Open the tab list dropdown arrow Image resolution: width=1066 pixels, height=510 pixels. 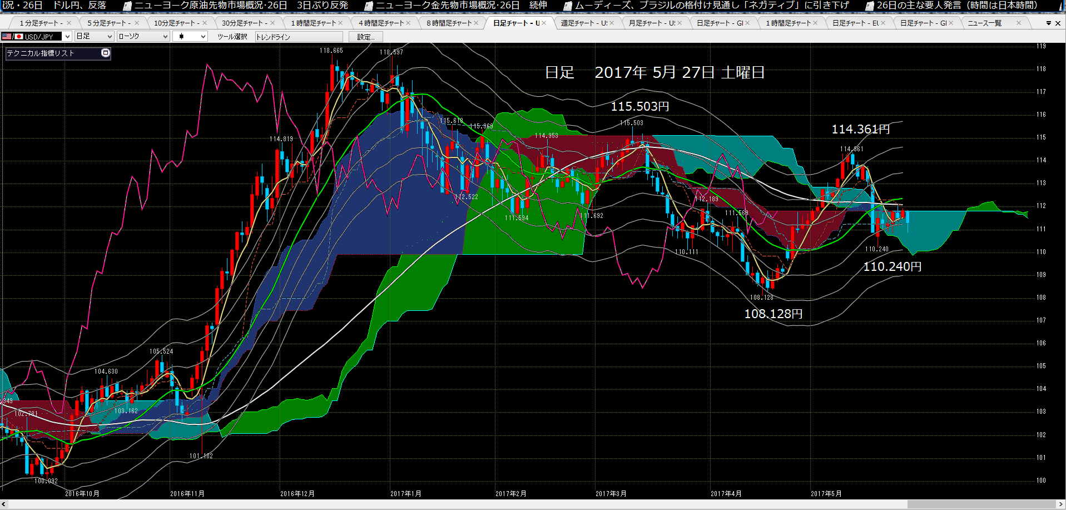click(x=1049, y=23)
